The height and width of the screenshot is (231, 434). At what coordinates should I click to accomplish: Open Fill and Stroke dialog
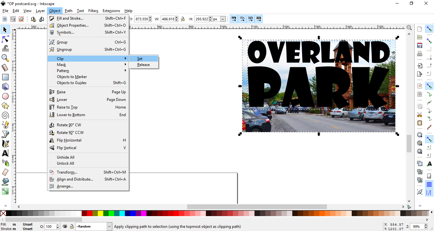pyautogui.click(x=88, y=18)
